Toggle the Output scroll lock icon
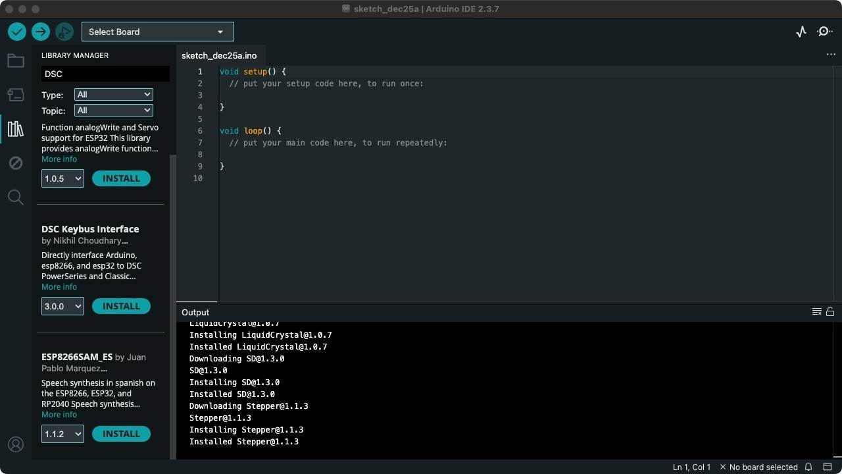Image resolution: width=842 pixels, height=474 pixels. pyautogui.click(x=830, y=312)
